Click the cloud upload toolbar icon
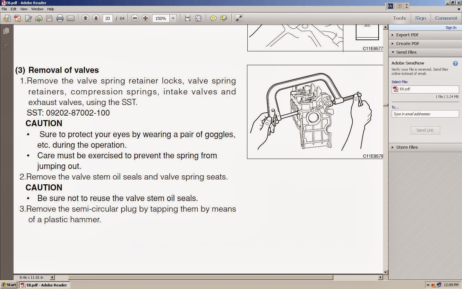This screenshot has width=462, height=289. point(39,18)
